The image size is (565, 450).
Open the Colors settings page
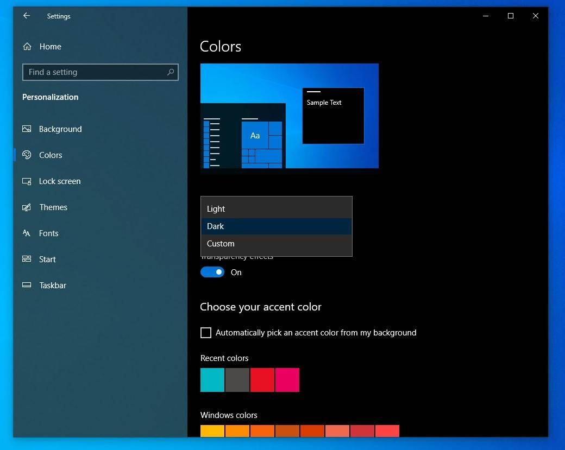pos(100,155)
